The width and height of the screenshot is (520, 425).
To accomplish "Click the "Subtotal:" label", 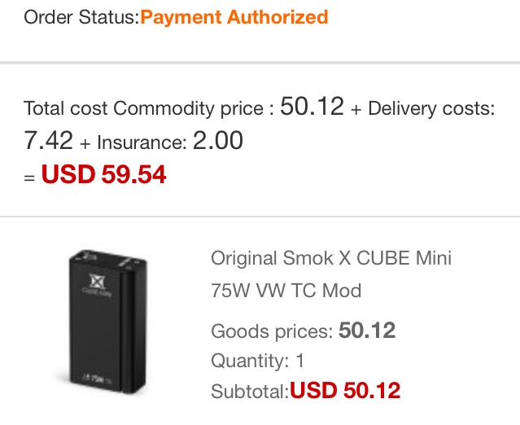I will point(250,392).
